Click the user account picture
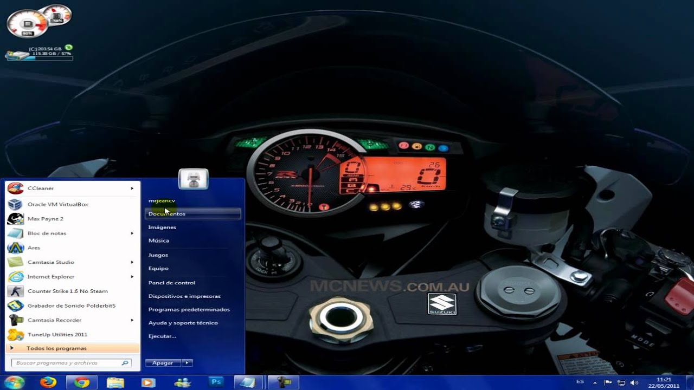This screenshot has height=390, width=694. point(194,179)
